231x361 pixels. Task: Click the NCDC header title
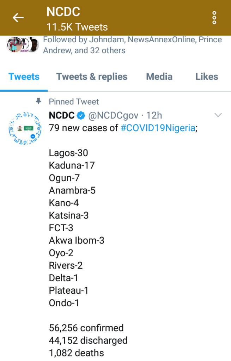[x=63, y=12]
